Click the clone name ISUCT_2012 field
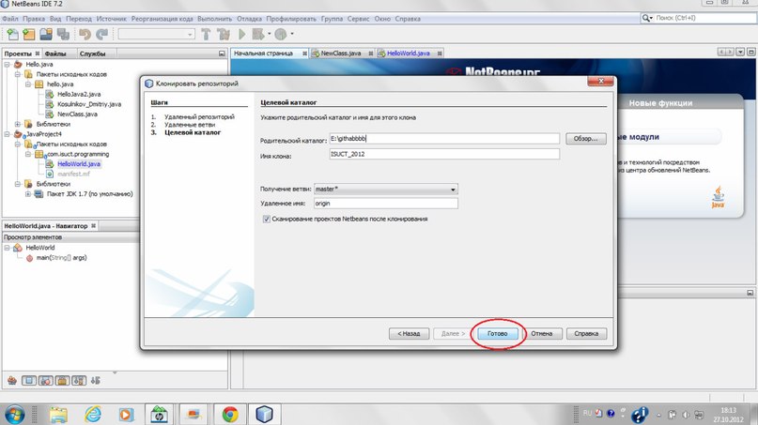This screenshot has height=425, width=758. pos(444,154)
